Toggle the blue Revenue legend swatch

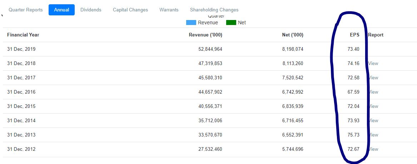pos(191,23)
